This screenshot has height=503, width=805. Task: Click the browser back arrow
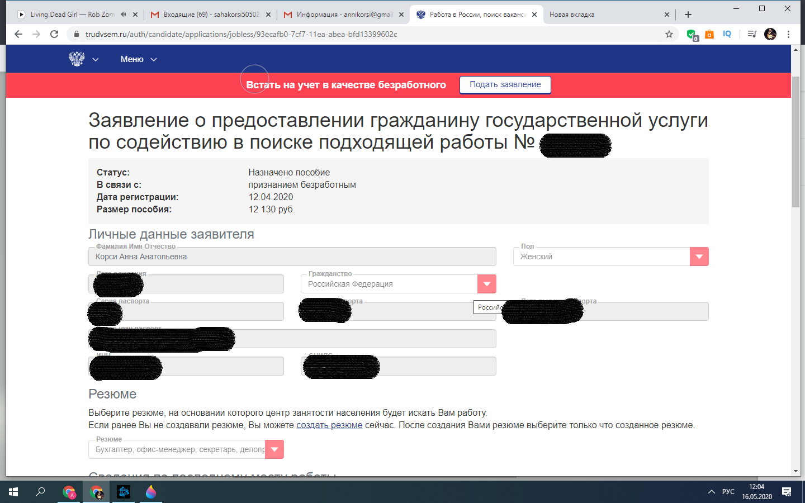point(18,34)
